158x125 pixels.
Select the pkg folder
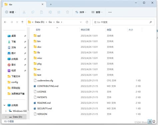[38, 64]
